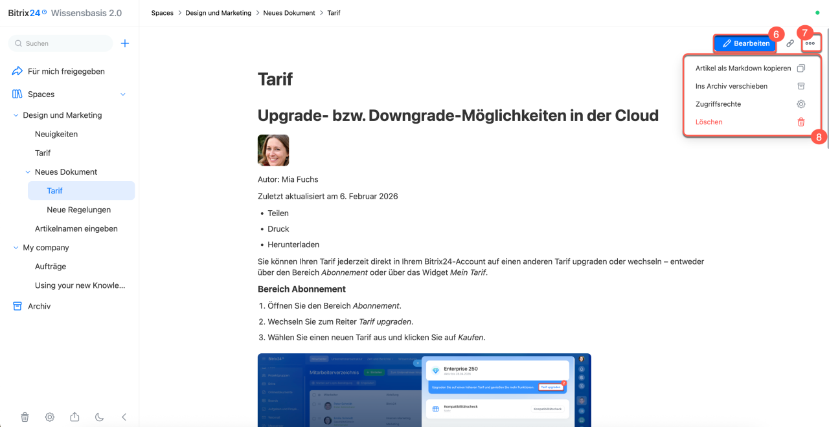Click the Suchen search field
The width and height of the screenshot is (829, 427).
coord(60,43)
